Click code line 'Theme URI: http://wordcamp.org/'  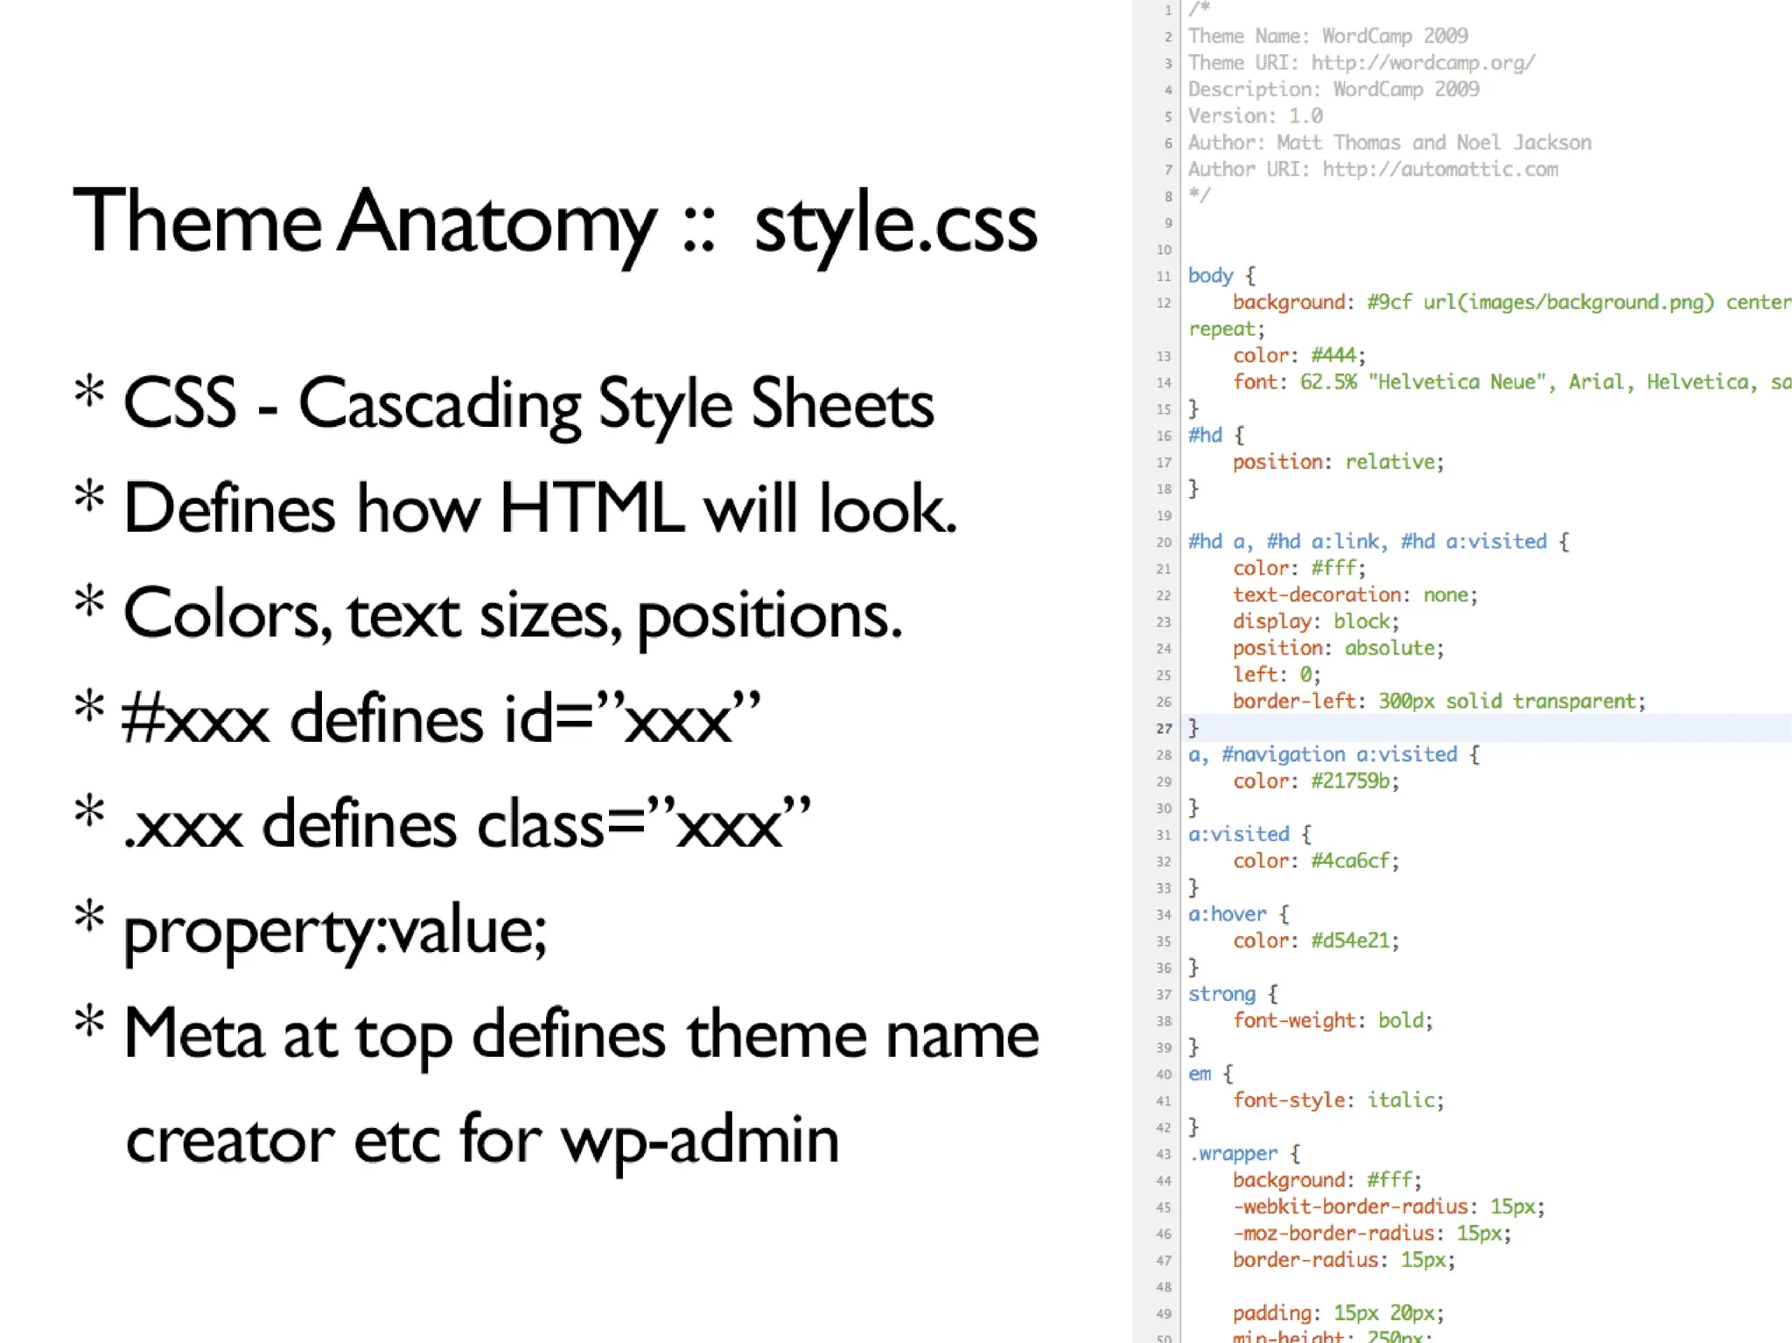tap(1361, 63)
